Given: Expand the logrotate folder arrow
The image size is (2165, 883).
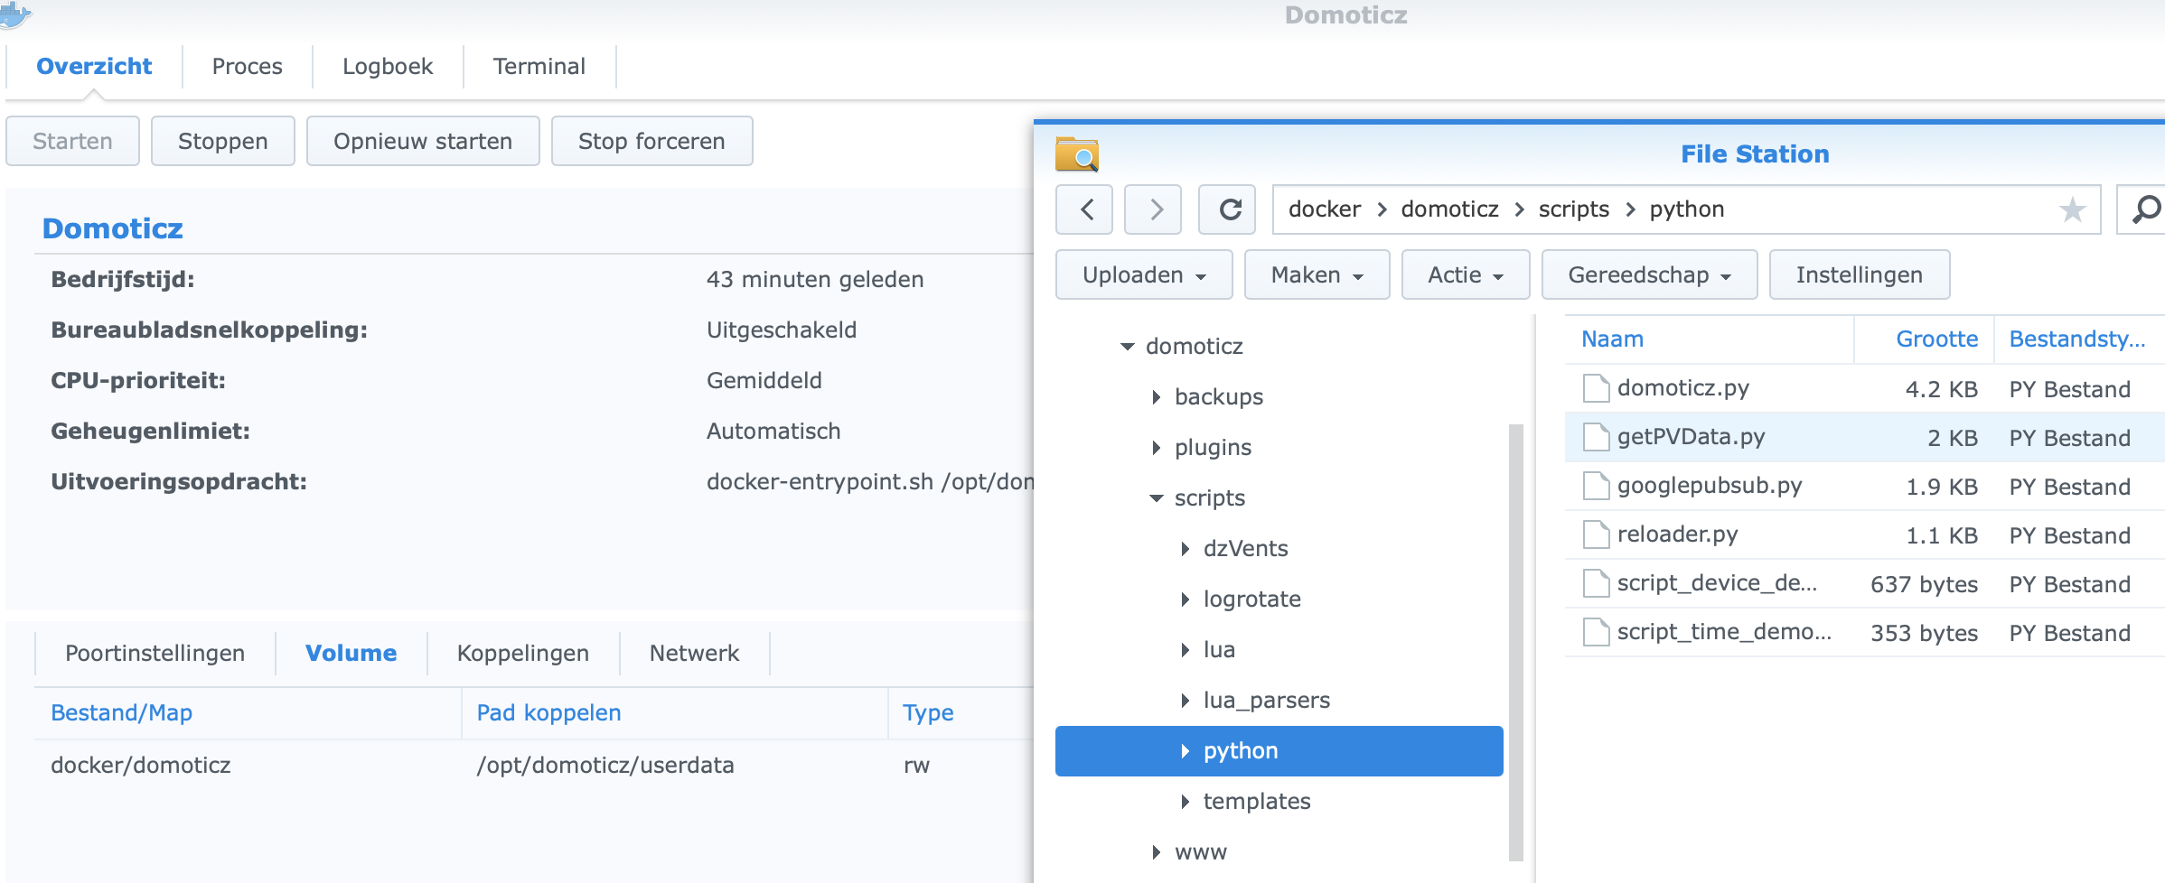Looking at the screenshot, I should click(1185, 600).
